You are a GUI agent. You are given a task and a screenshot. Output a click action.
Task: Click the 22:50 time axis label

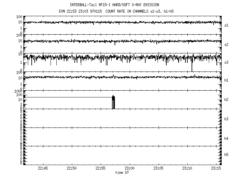click(x=72, y=169)
